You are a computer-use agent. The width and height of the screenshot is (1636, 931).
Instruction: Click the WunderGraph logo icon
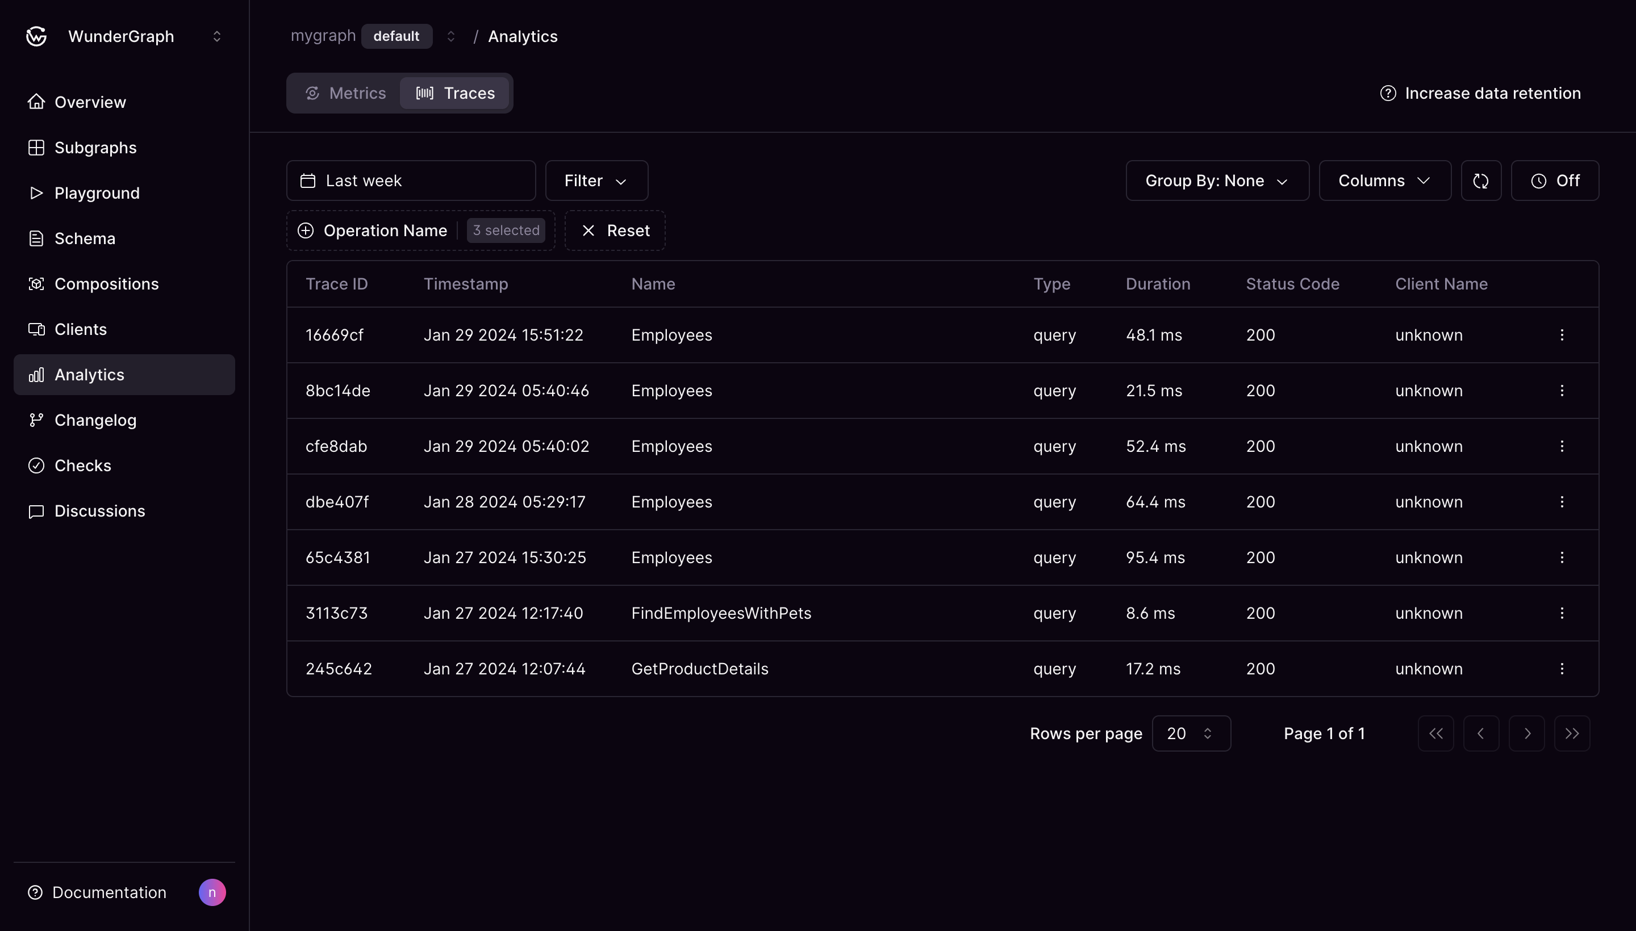[36, 36]
